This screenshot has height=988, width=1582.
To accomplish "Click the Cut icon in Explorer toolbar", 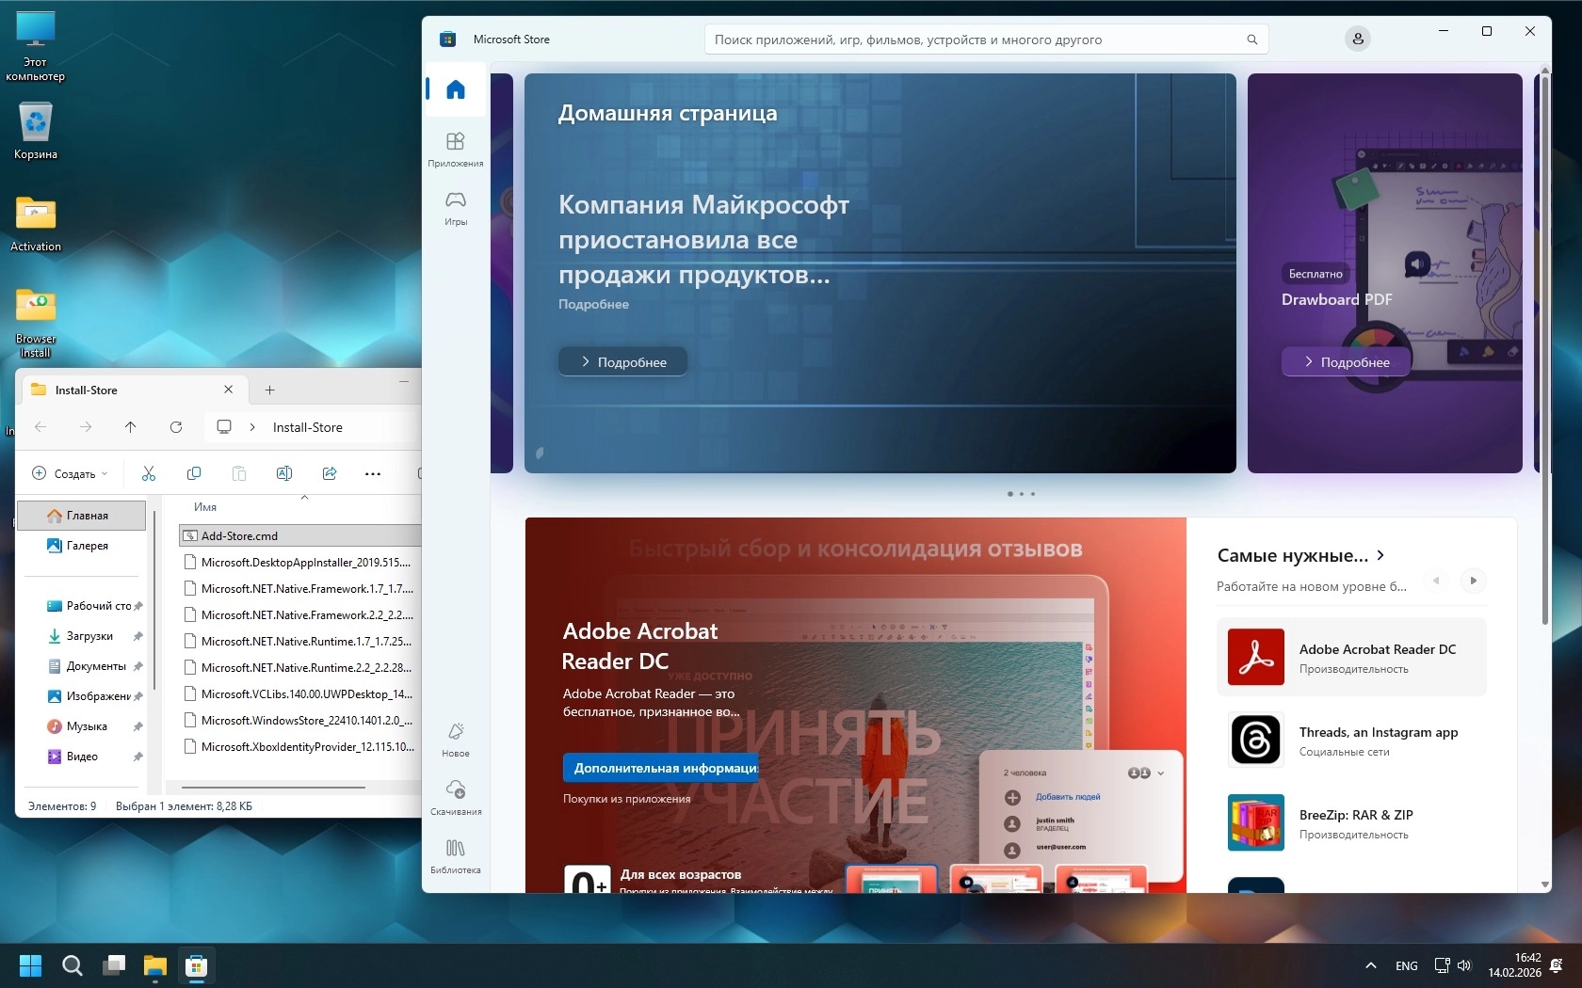I will (x=149, y=473).
